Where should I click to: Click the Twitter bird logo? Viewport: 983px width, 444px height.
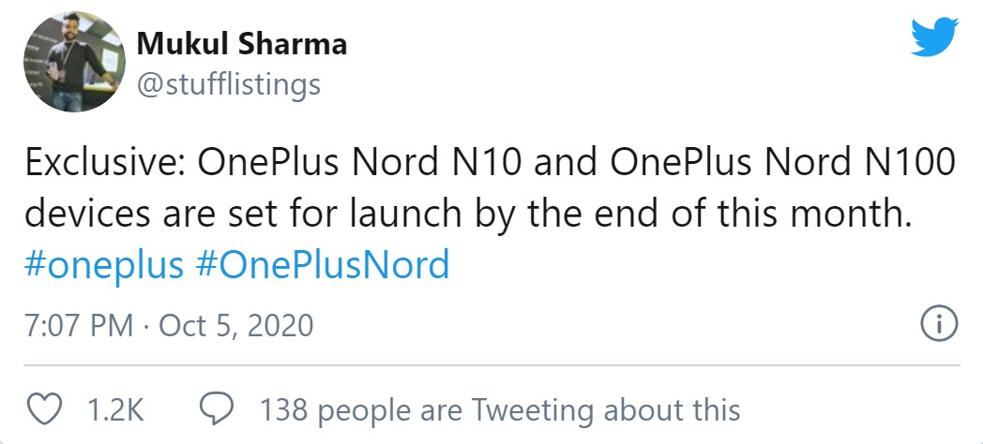pyautogui.click(x=934, y=39)
